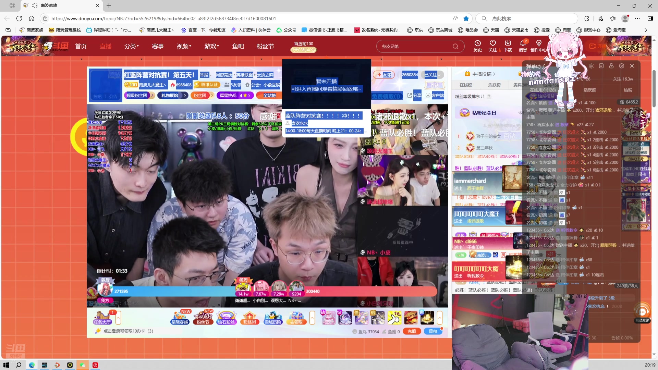
Task: Open the 鱼吧 nav item
Action: click(238, 46)
